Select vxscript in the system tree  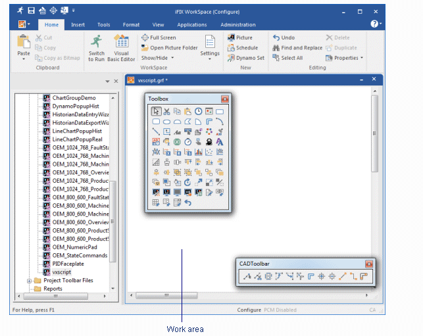pos(62,272)
